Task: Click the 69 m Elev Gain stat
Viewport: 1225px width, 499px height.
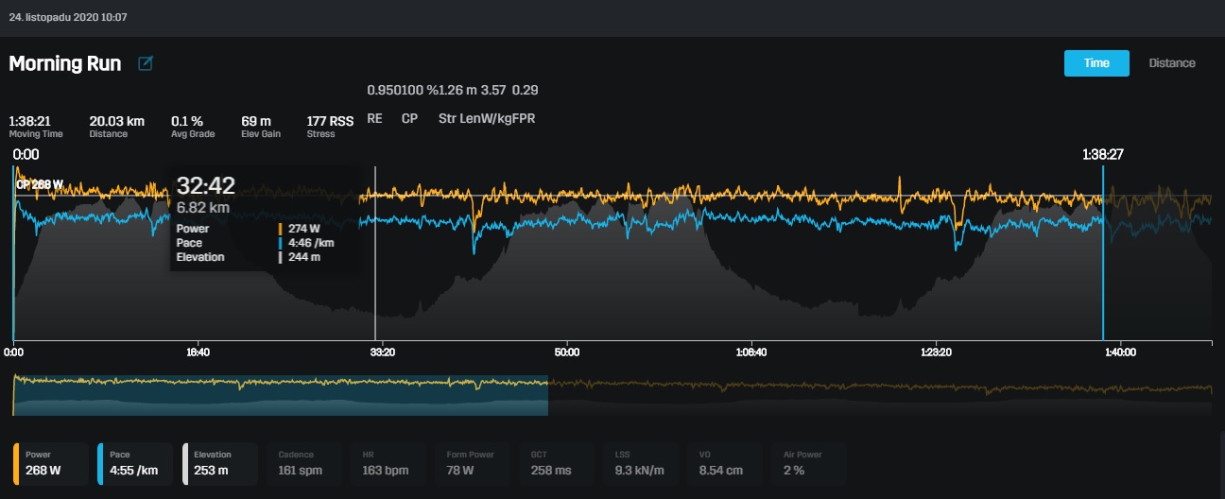Action: coord(259,127)
